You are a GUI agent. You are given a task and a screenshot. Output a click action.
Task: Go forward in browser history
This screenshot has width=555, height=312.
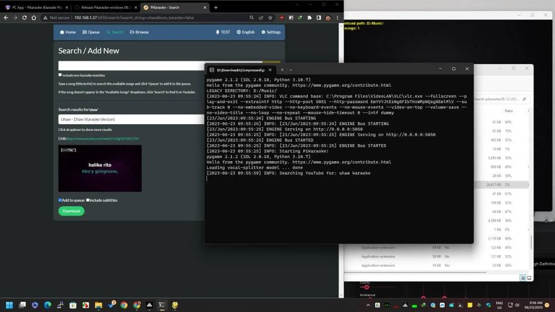pyautogui.click(x=15, y=17)
